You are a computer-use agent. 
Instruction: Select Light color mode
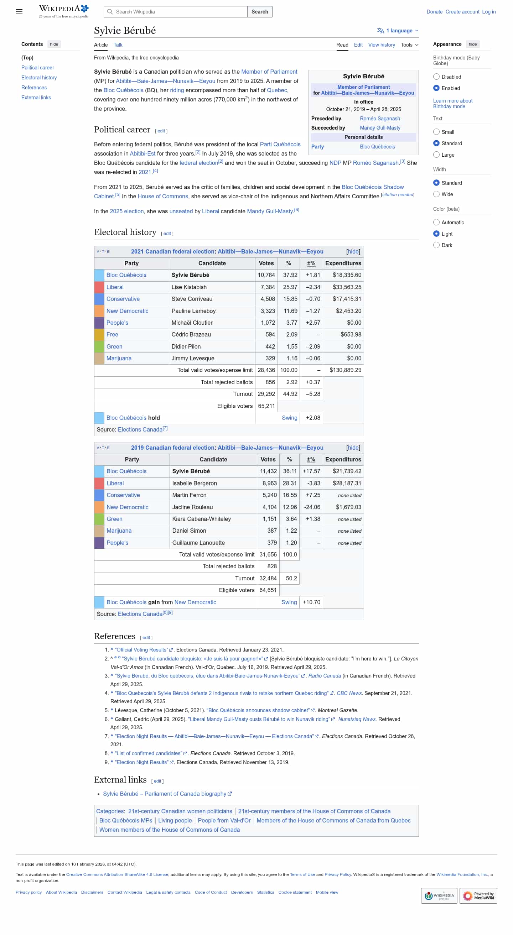pos(436,234)
